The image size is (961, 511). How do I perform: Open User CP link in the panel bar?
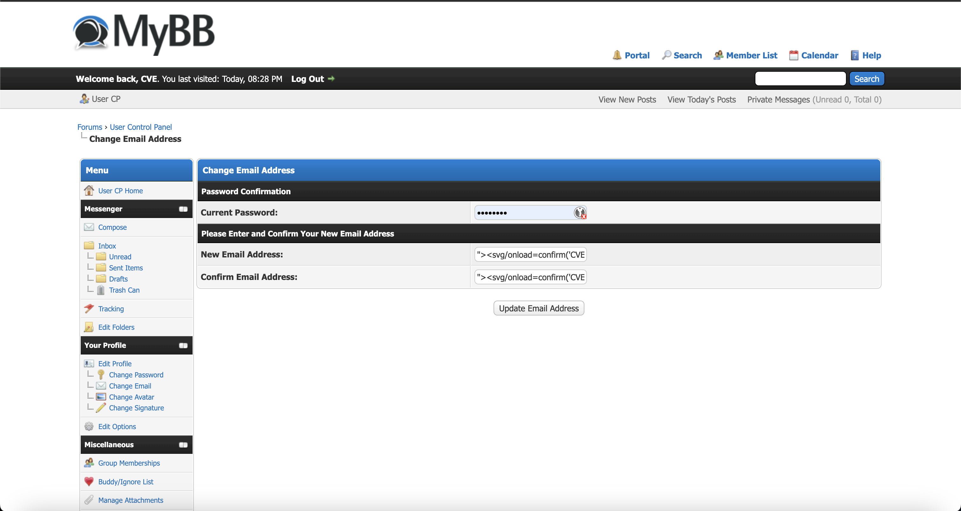pyautogui.click(x=106, y=99)
